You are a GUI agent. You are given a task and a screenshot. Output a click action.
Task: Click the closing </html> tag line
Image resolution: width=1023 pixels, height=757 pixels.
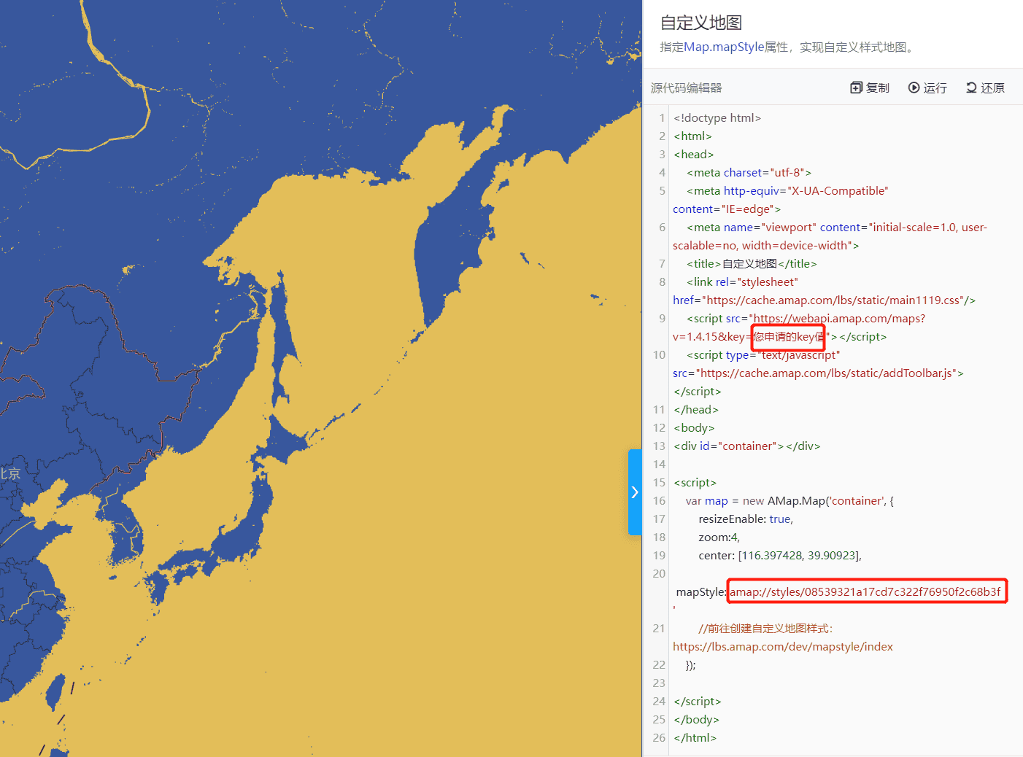tap(695, 737)
